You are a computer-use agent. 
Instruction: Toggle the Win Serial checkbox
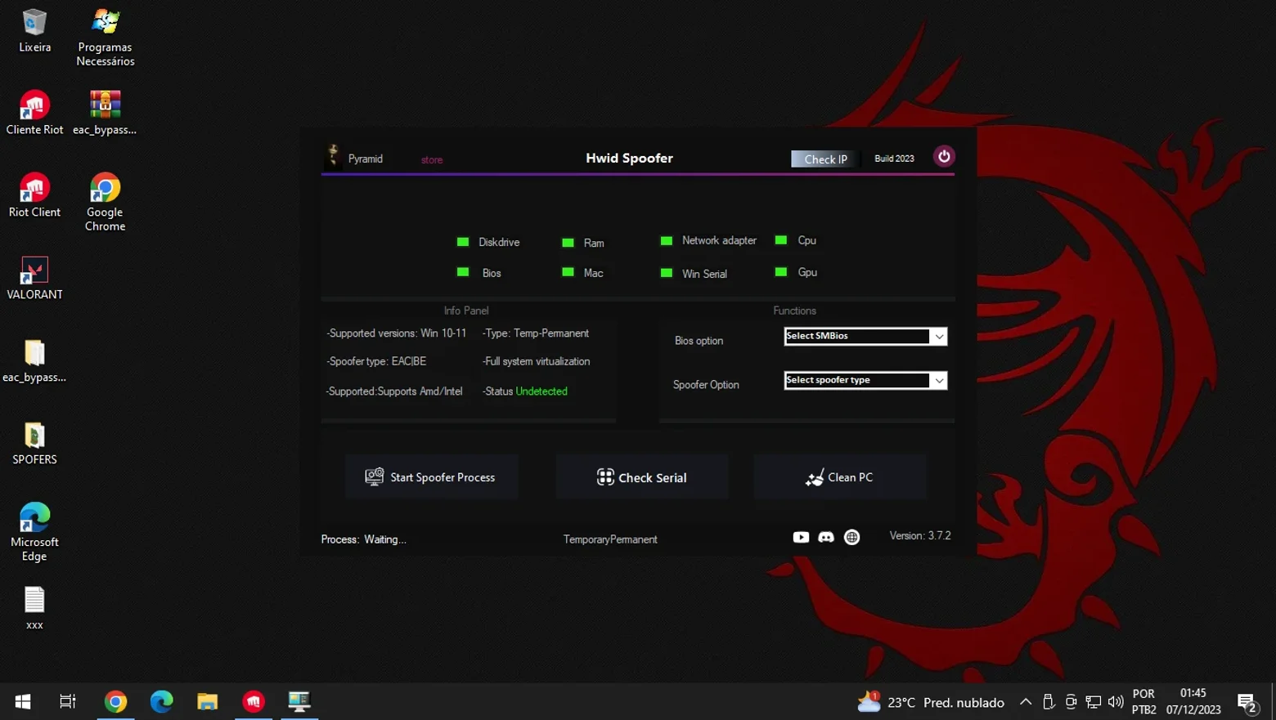[x=667, y=273]
